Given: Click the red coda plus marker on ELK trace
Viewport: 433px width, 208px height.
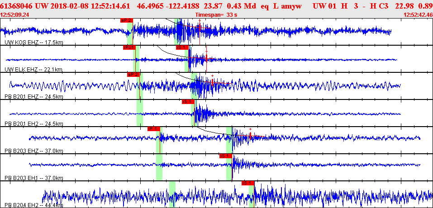Looking at the screenshot, I should (207, 52).
